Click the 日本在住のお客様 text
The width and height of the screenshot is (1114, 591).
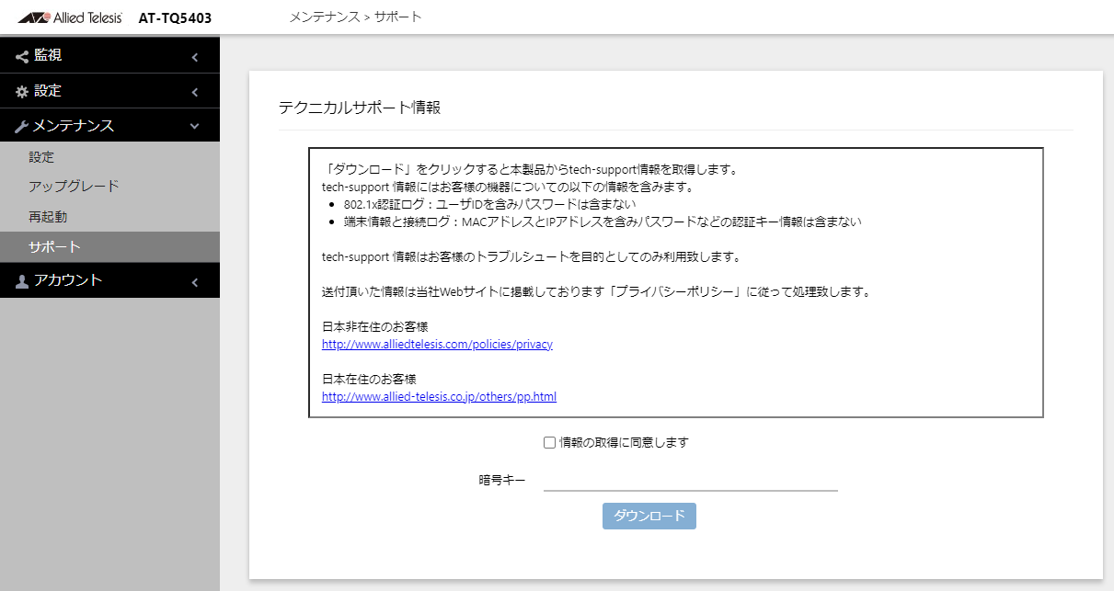point(369,380)
